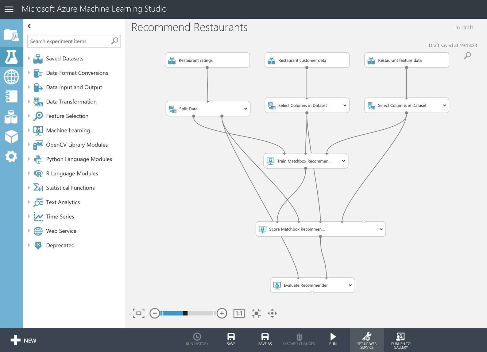Expand the Saved Datasets category

pyautogui.click(x=29, y=58)
